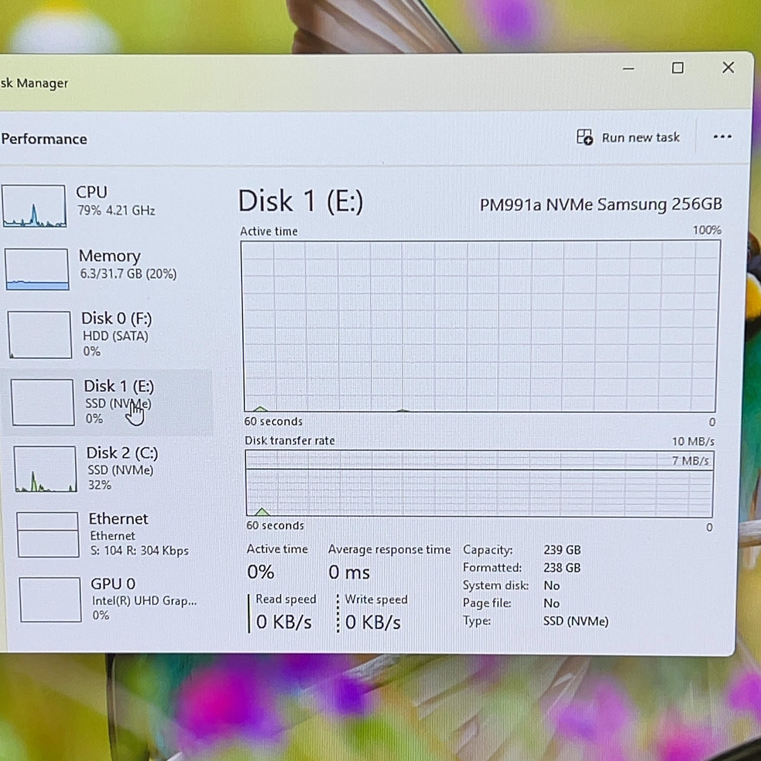This screenshot has width=761, height=761.
Task: Click the Page file No value
Action: coord(552,603)
